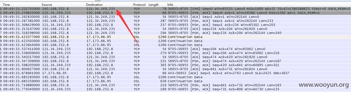Viewport: 351px width, 92px height.
Task: Select the first [SYN] packet with length 78
Action: pos(175,9)
